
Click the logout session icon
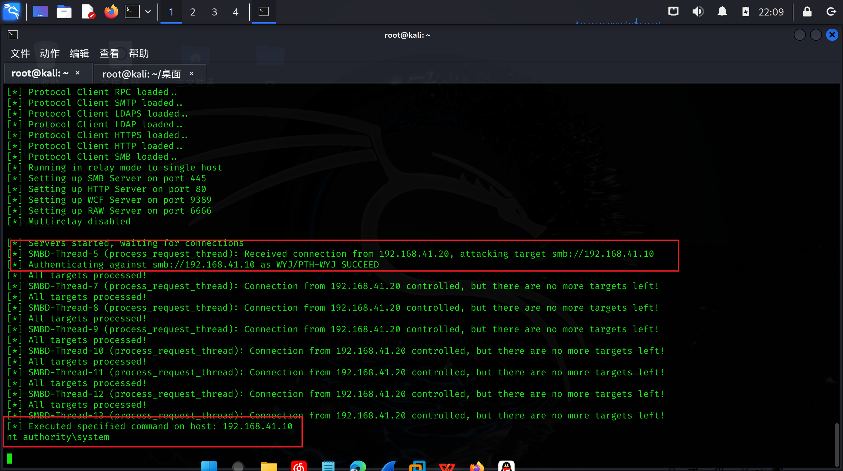point(831,12)
